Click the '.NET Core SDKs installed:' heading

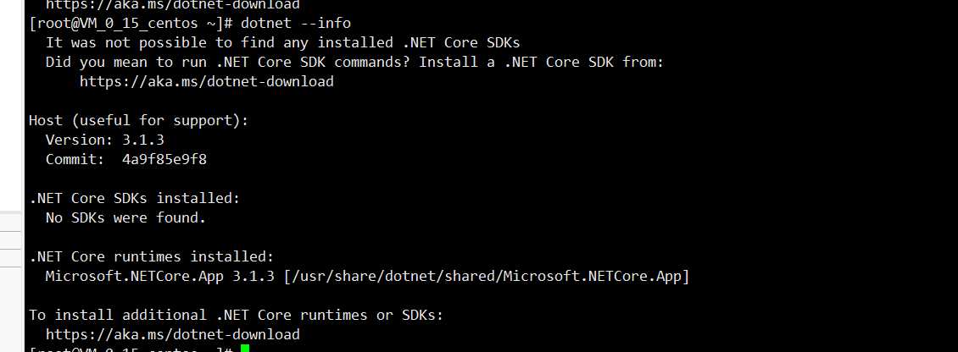click(135, 198)
